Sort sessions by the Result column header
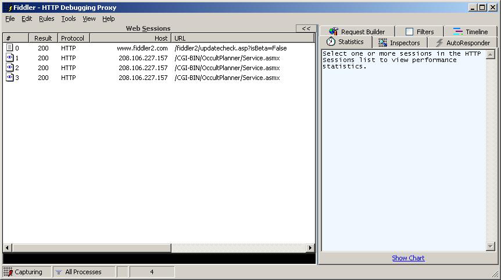 [x=43, y=38]
